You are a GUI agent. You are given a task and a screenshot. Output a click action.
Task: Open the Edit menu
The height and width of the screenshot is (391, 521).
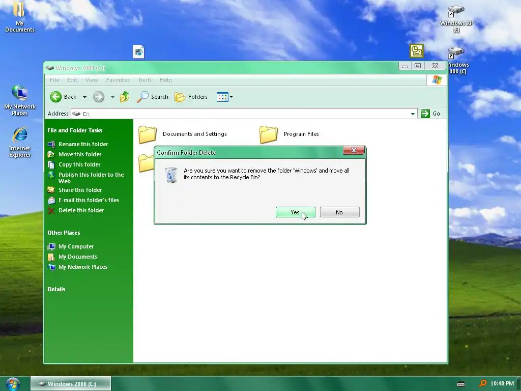pos(72,80)
